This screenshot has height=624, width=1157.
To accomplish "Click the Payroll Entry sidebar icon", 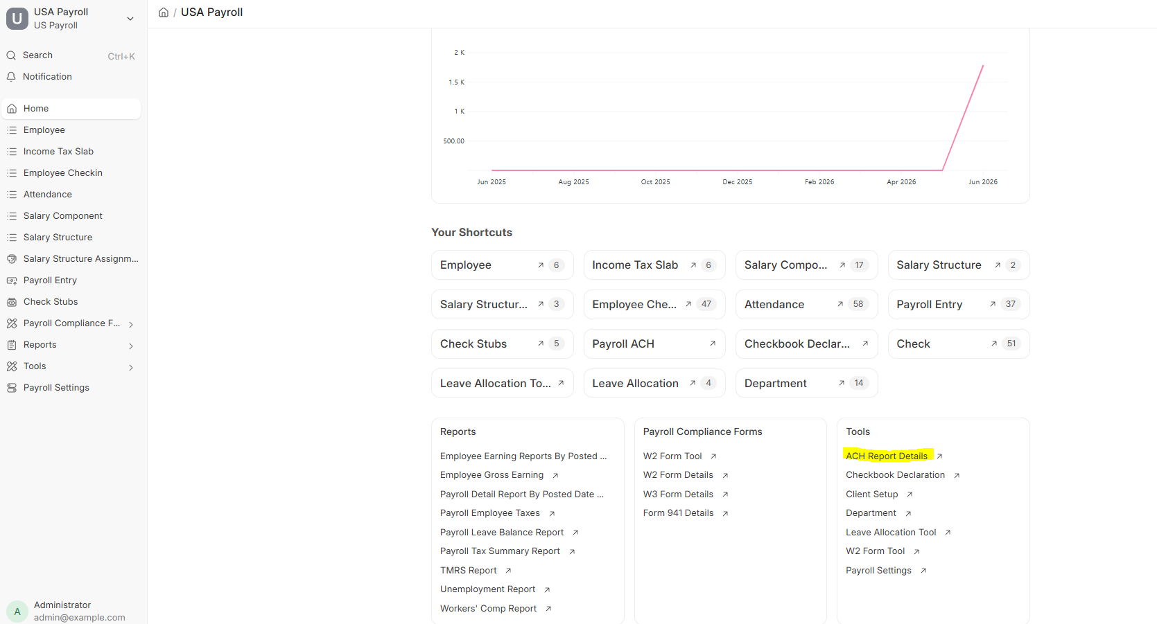I will 12,280.
